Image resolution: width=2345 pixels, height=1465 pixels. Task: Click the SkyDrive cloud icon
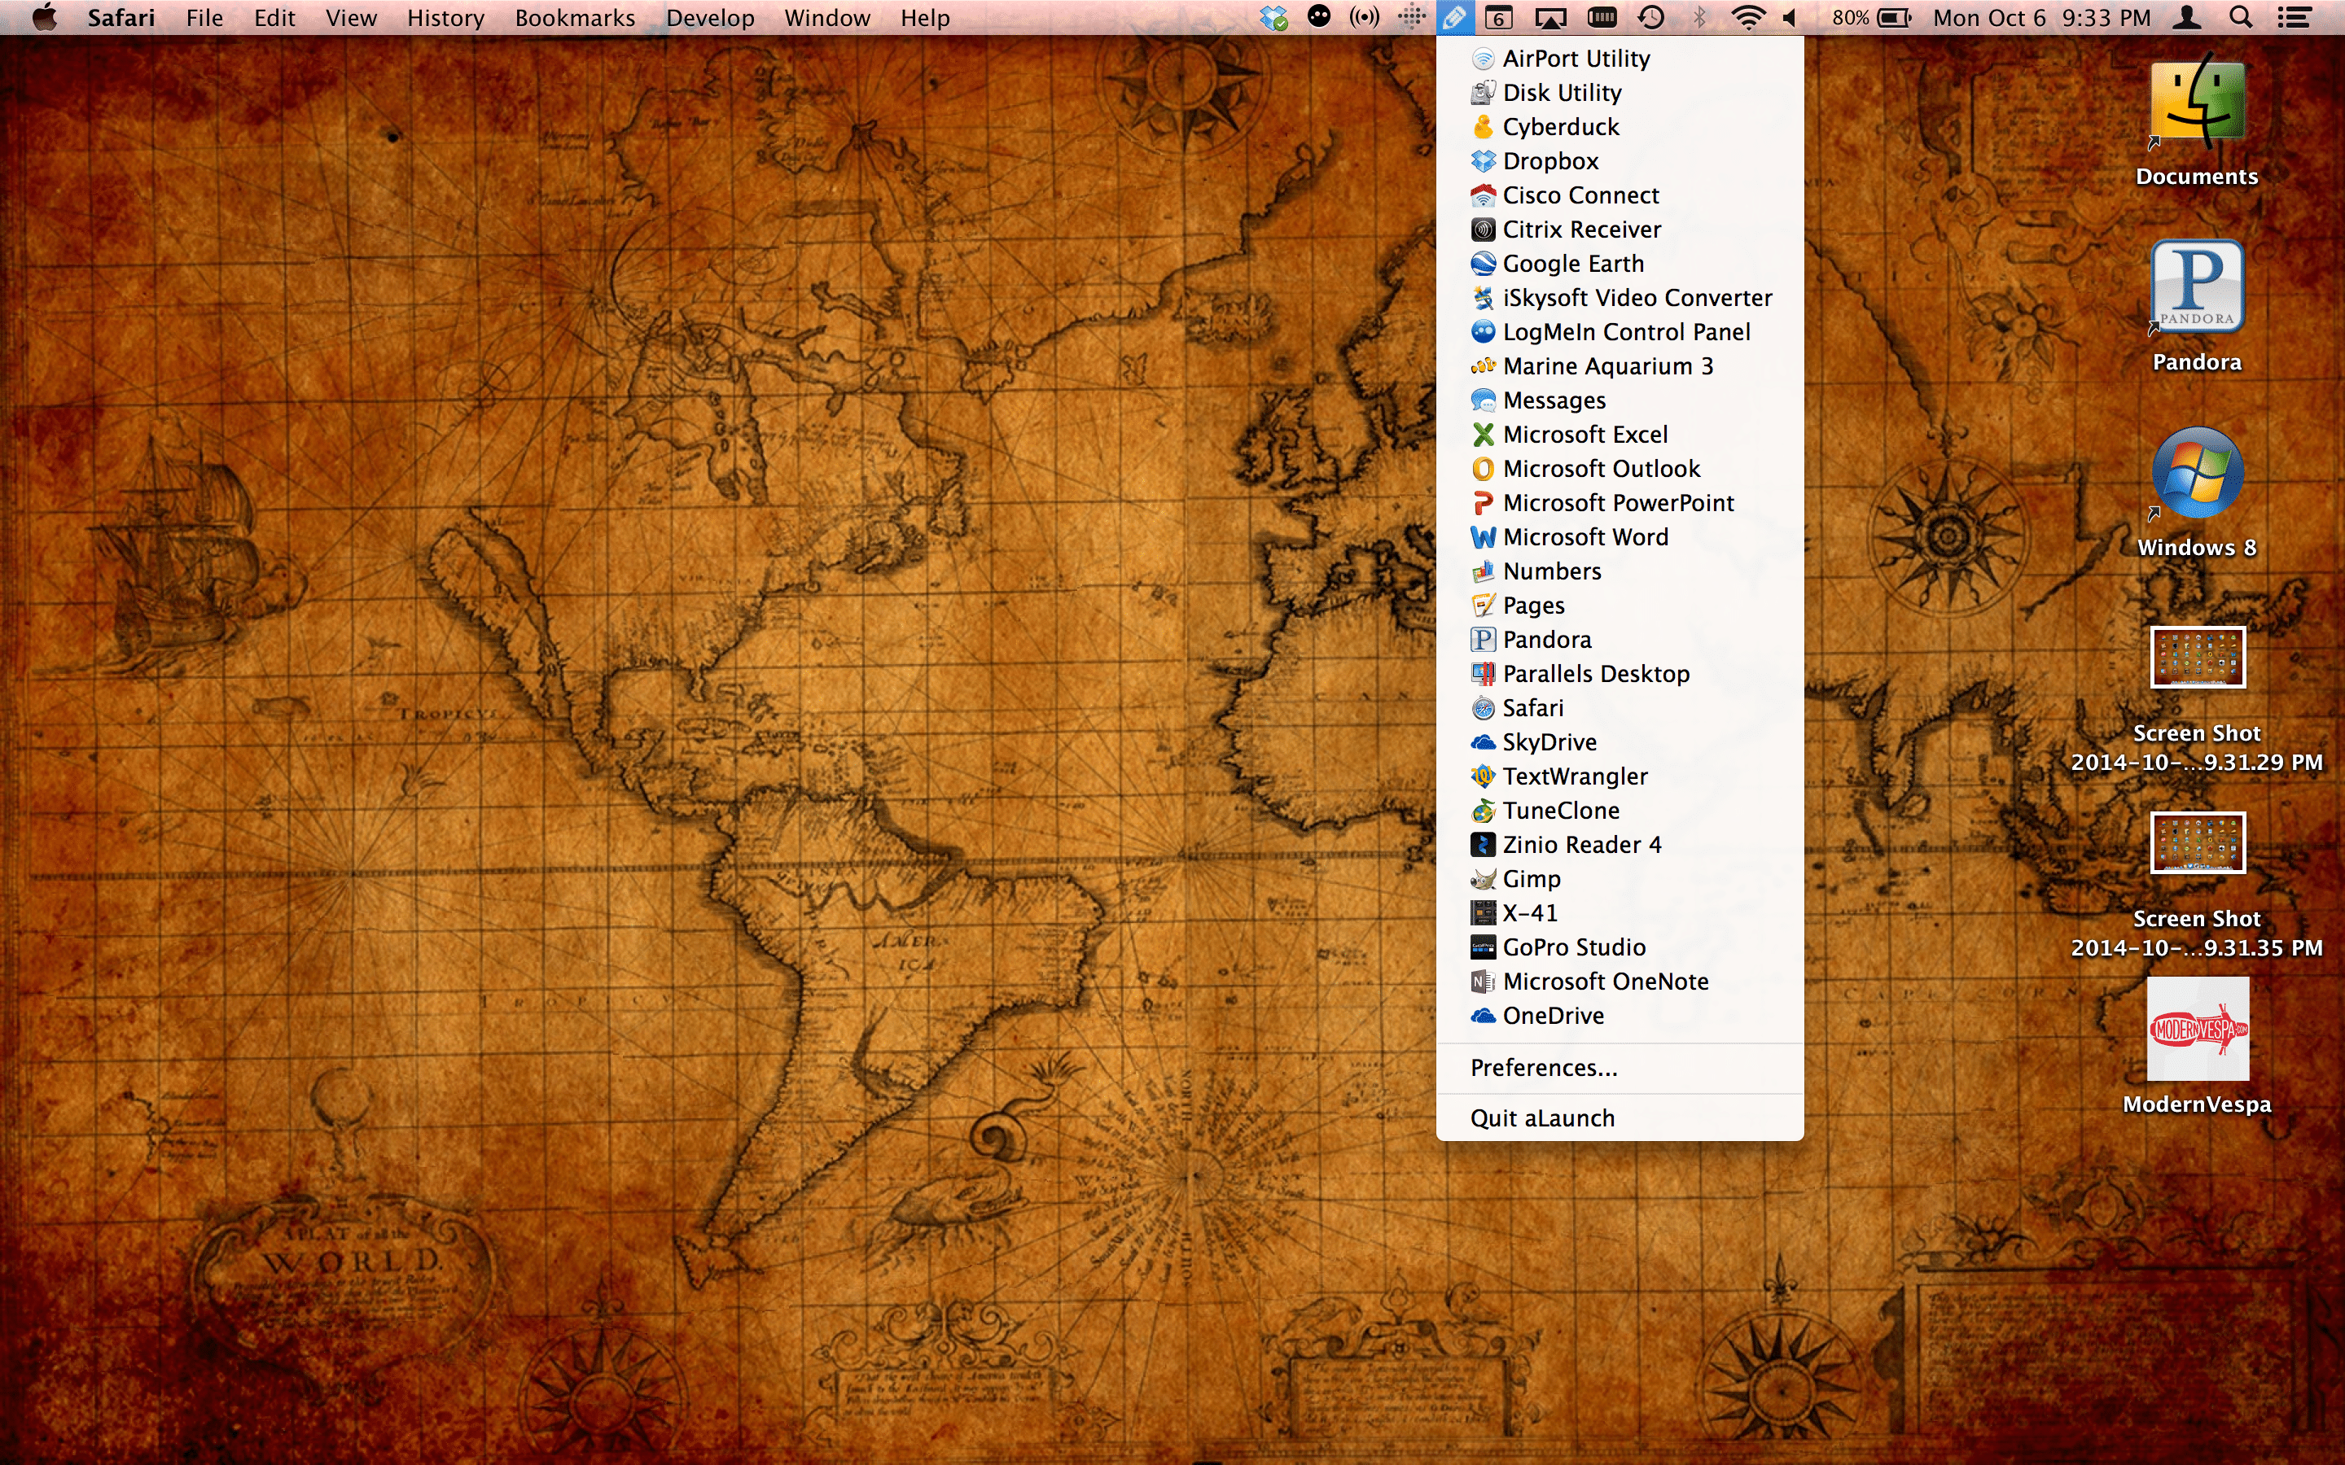(x=1483, y=742)
